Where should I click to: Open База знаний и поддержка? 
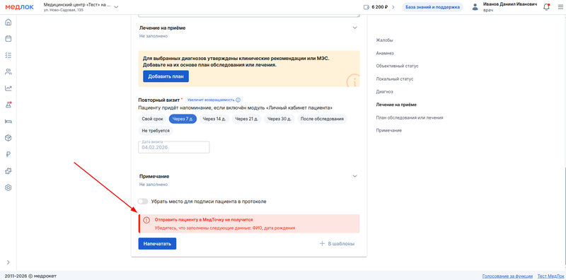click(432, 7)
